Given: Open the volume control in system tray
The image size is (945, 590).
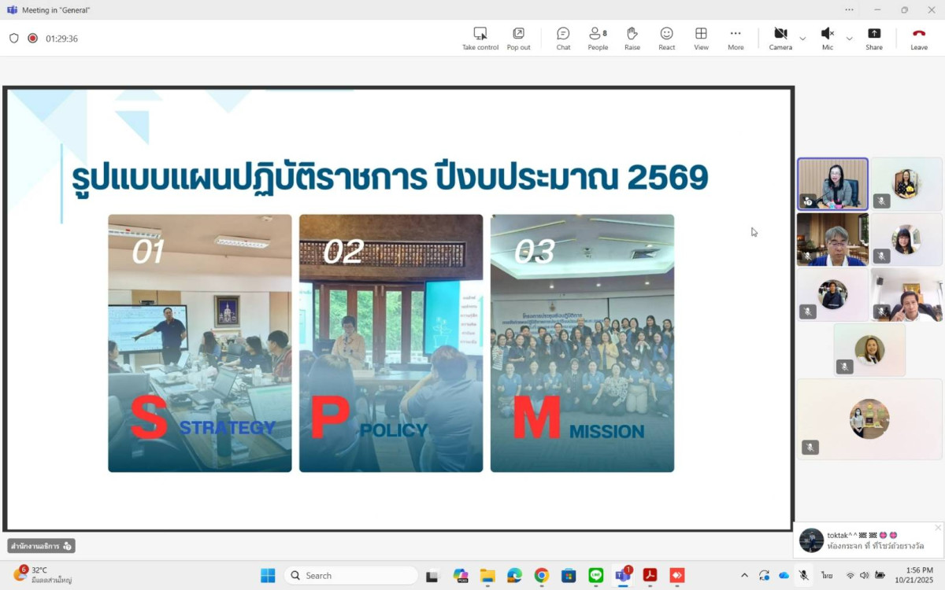Looking at the screenshot, I should [865, 576].
